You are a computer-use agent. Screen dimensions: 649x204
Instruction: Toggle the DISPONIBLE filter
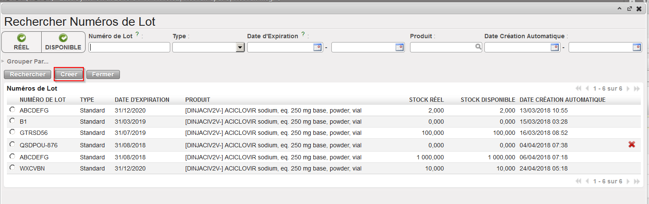pyautogui.click(x=63, y=42)
